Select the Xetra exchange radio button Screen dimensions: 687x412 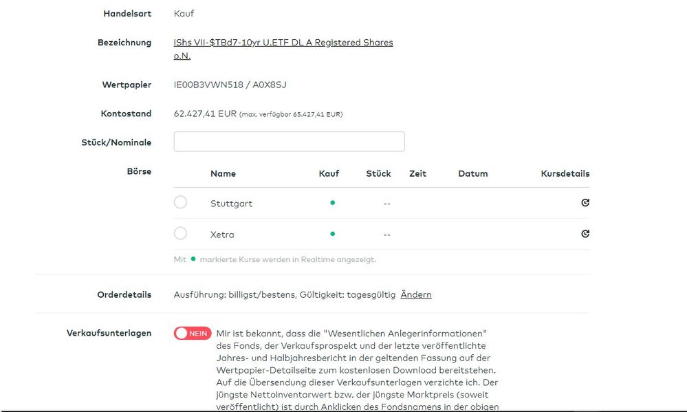click(180, 233)
